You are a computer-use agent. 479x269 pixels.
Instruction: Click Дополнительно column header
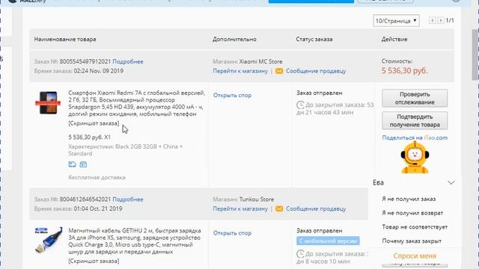click(234, 40)
